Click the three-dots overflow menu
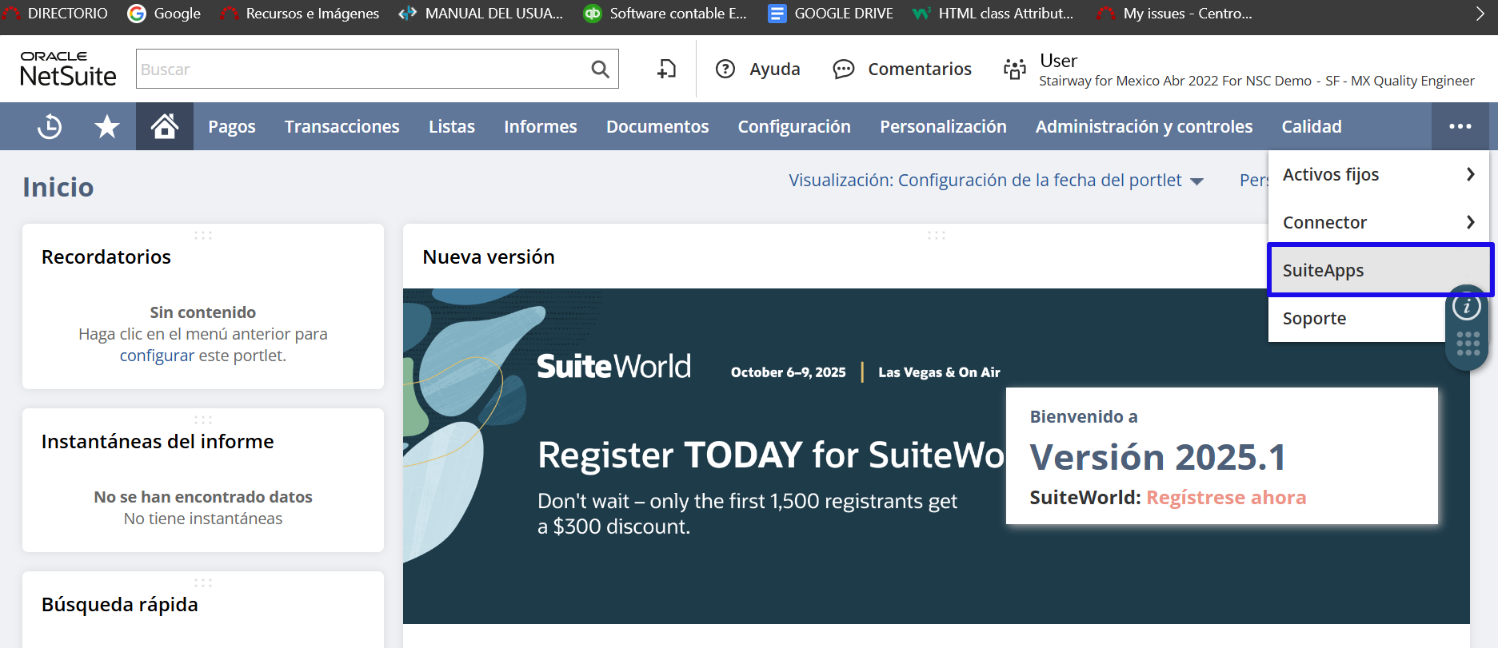Viewport: 1498px width, 648px height. click(1460, 126)
